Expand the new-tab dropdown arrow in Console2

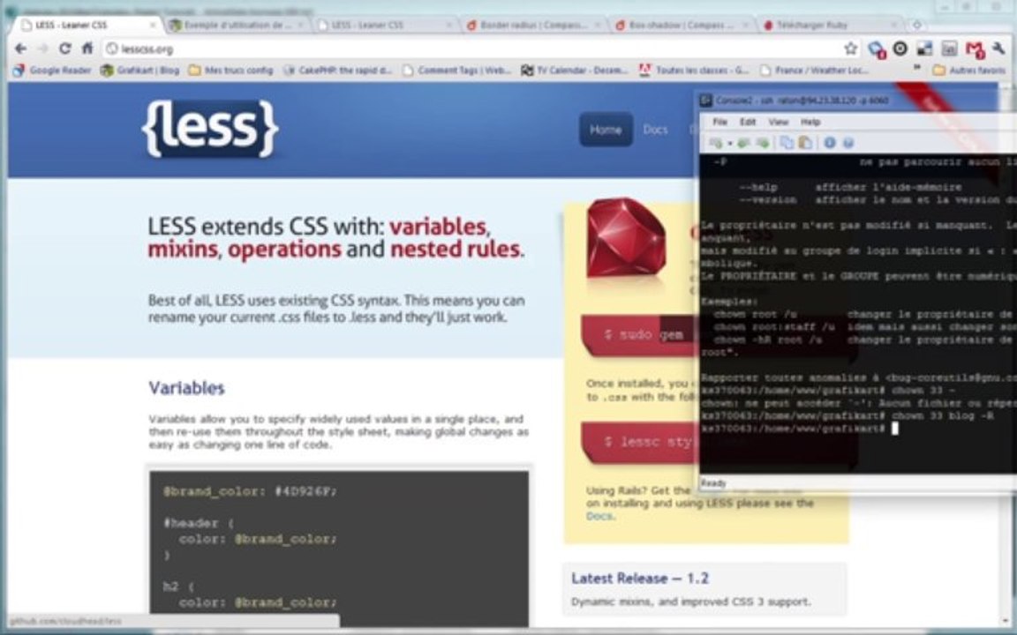click(730, 143)
